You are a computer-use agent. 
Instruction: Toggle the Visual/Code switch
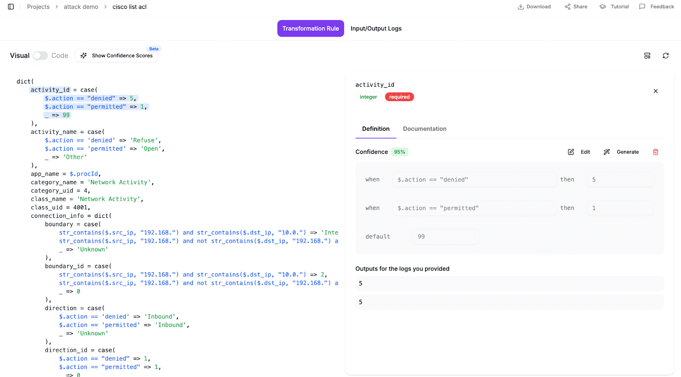pyautogui.click(x=40, y=56)
